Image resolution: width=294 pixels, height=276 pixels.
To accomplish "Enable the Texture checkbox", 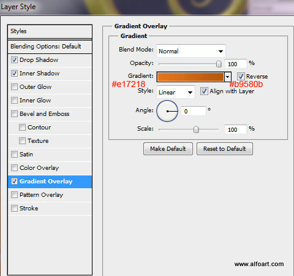I will pyautogui.click(x=22, y=141).
